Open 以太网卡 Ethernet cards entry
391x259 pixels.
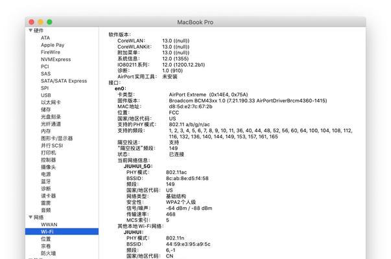[51, 102]
